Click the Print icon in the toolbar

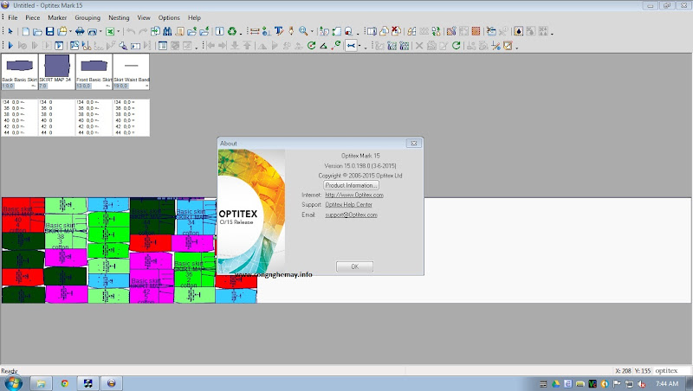click(80, 31)
